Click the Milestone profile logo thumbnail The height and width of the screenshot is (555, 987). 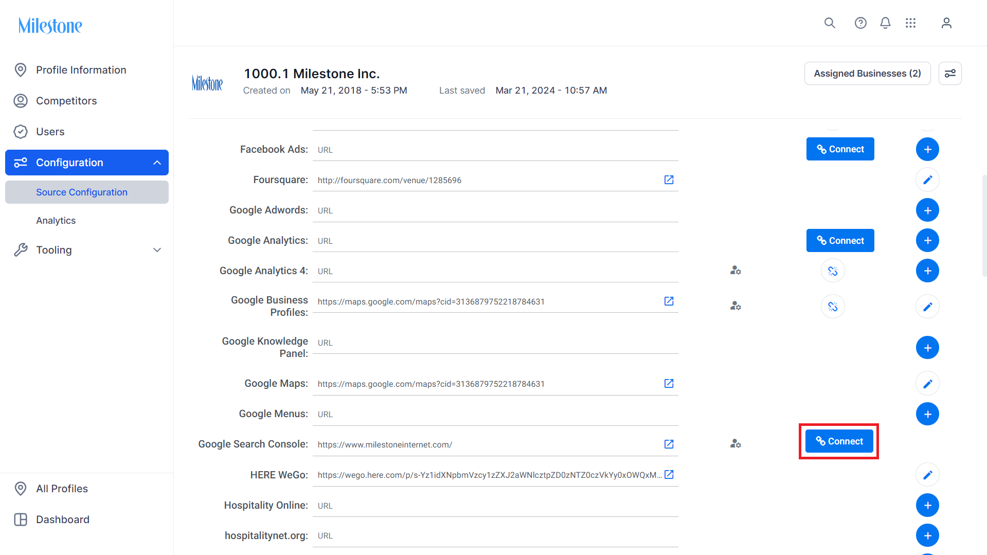tap(207, 83)
